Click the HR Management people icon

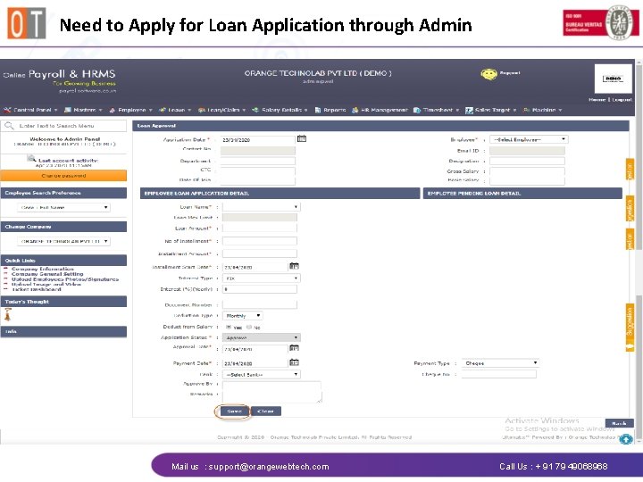point(355,110)
